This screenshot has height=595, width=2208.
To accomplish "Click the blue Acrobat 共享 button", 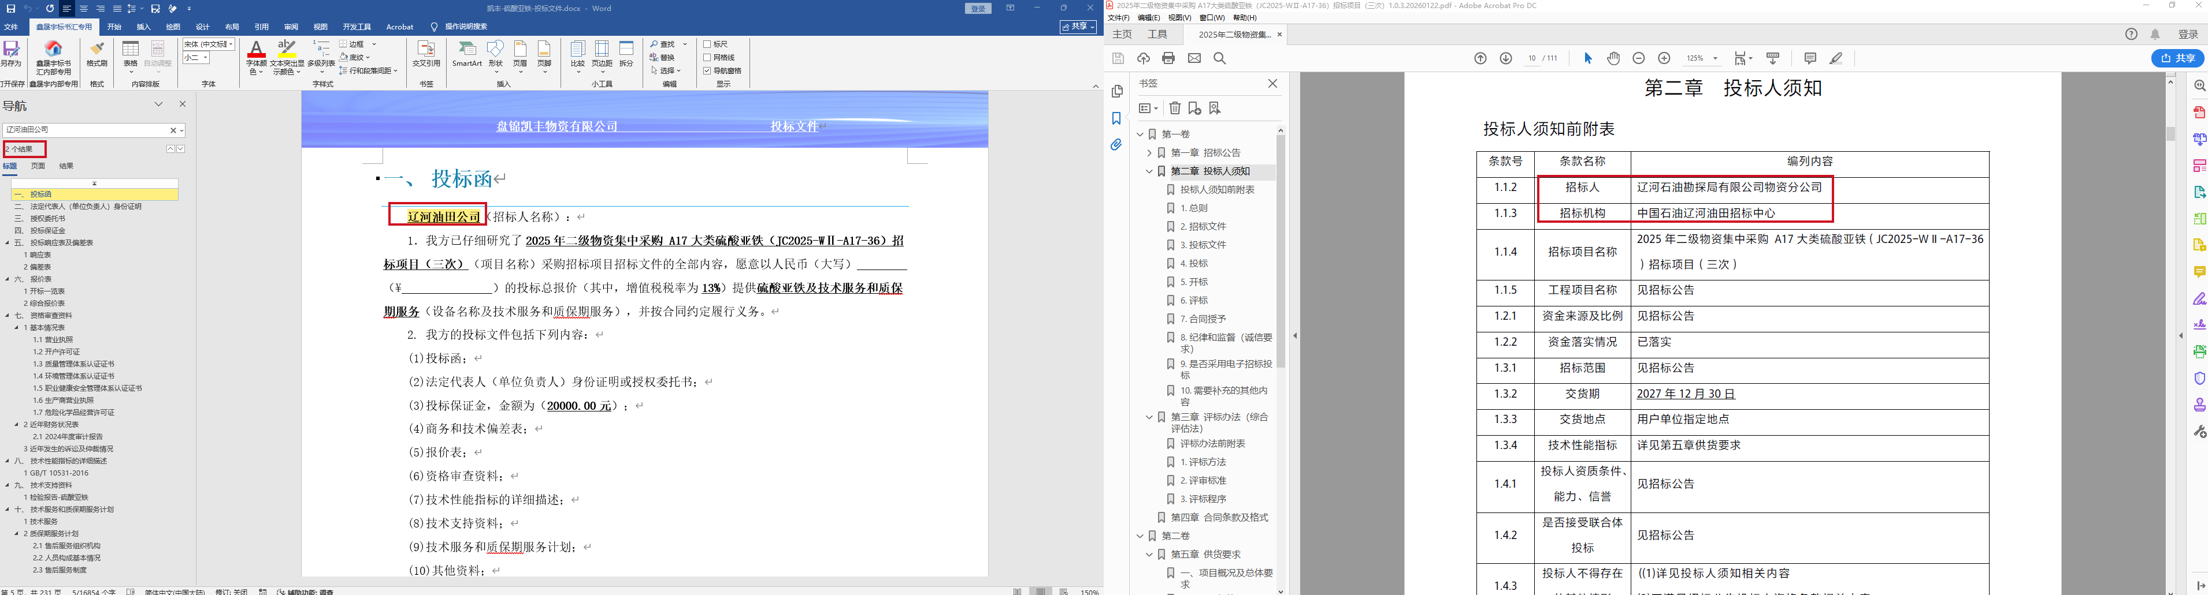I will coord(2177,58).
